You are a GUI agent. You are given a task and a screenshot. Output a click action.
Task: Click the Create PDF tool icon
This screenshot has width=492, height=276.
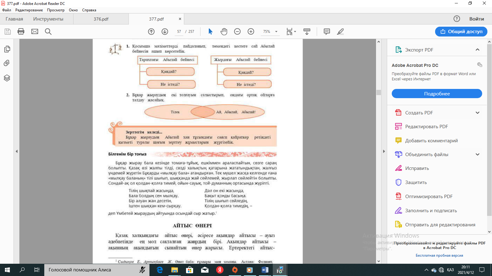coord(399,113)
